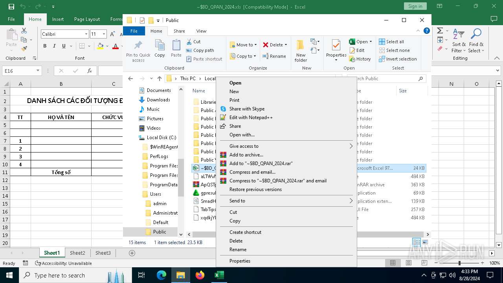Expand Give access to submenu
503x283 pixels.
(x=351, y=146)
